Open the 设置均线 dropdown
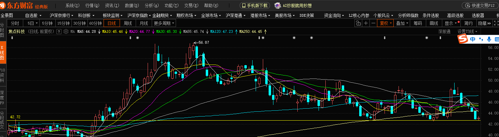Screen dimensions: 499x137 (467, 31)
